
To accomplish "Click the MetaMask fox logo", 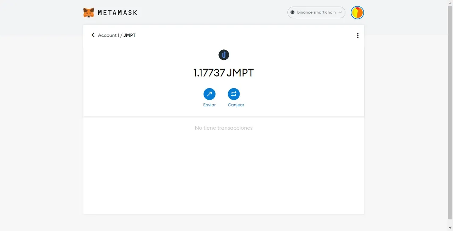I will click(x=88, y=13).
